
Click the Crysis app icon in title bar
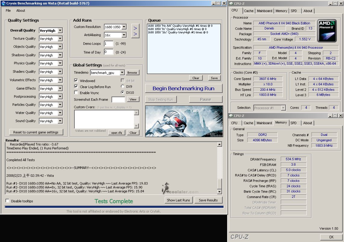[x=3, y=3]
